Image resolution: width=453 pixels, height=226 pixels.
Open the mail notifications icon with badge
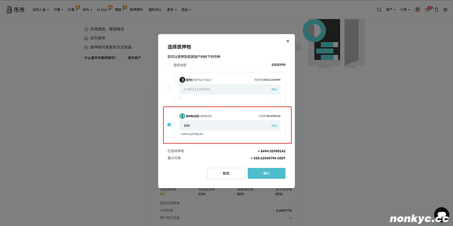point(427,10)
